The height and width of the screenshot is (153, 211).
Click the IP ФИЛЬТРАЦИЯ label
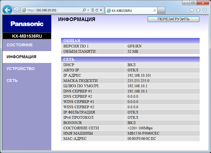pos(79,112)
